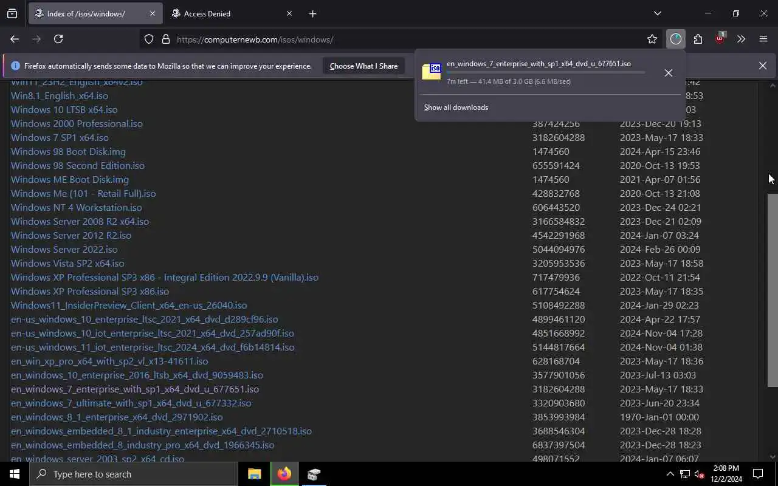
Task: Open Windows Me (101 - Retail Full).iso
Action: tap(83, 193)
